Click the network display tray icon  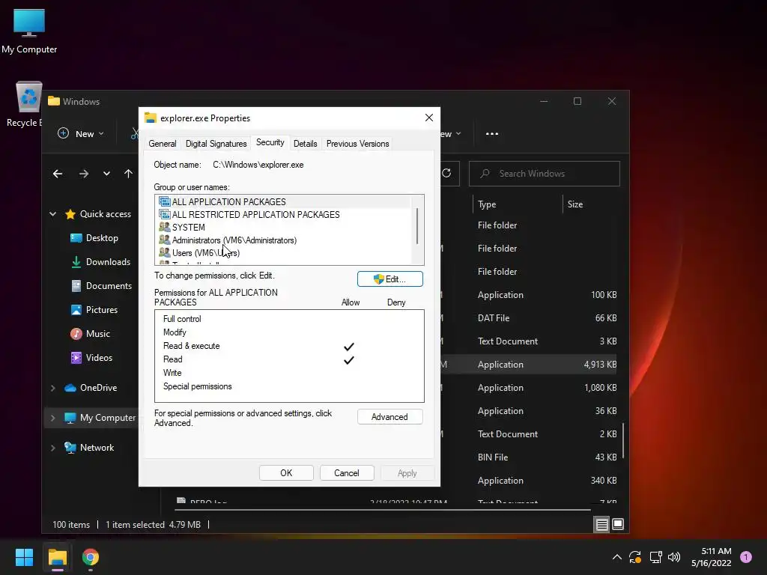(x=655, y=557)
